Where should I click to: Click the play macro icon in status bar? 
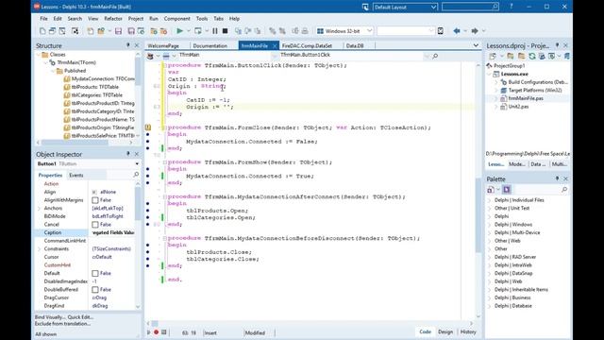[149, 331]
